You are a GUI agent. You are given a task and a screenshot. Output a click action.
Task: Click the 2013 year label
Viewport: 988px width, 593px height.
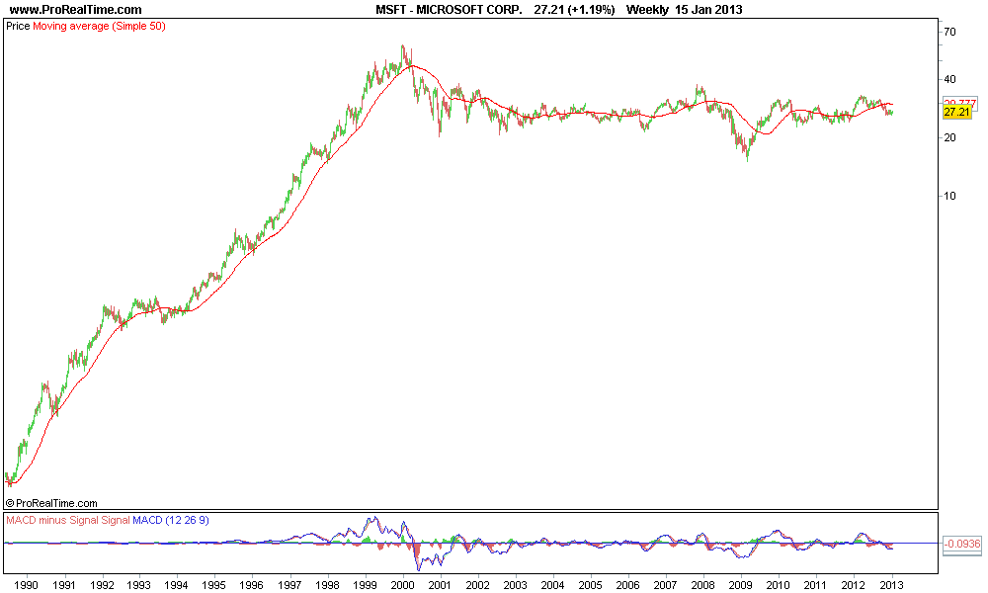pos(891,585)
